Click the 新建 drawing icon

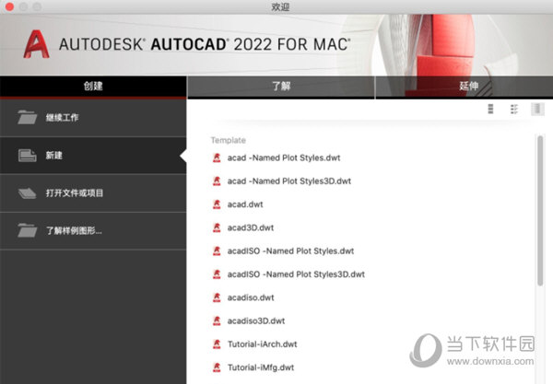(27, 156)
